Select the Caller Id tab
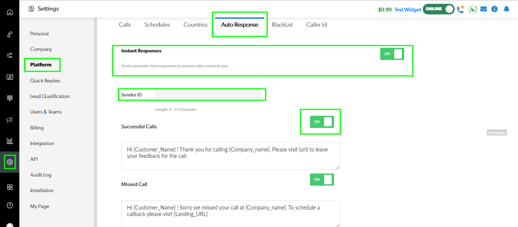 316,25
